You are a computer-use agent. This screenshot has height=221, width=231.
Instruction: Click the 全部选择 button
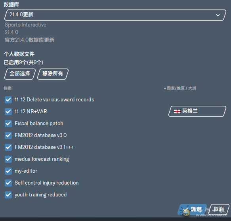click(x=20, y=74)
